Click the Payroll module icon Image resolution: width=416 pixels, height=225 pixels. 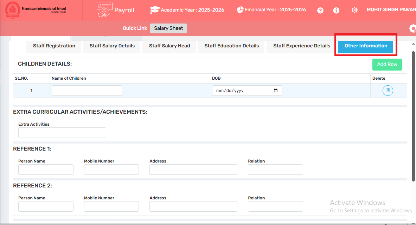point(104,10)
